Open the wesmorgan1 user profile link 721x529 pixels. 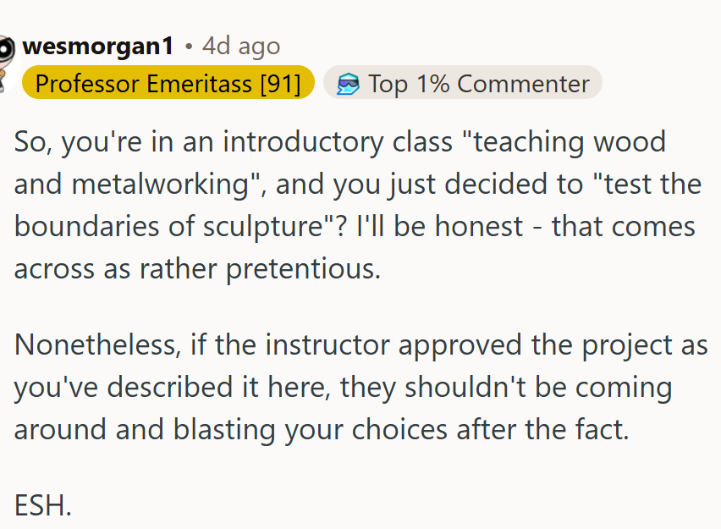pyautogui.click(x=97, y=46)
